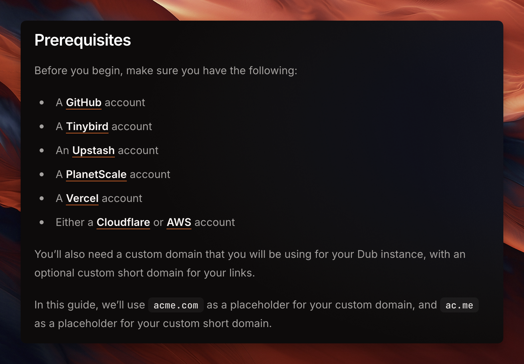
Task: Open the GitHub link
Action: point(84,102)
